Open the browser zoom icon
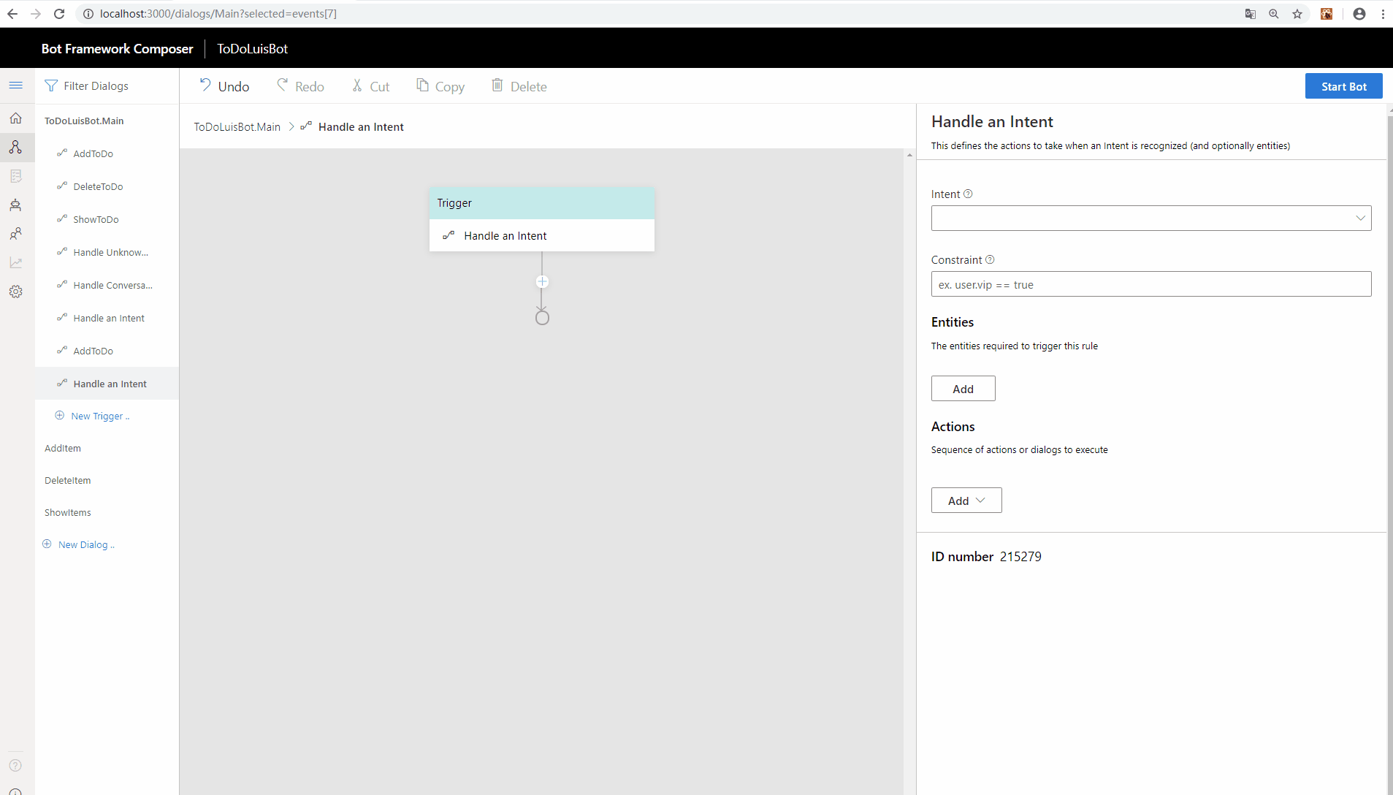 coord(1274,14)
